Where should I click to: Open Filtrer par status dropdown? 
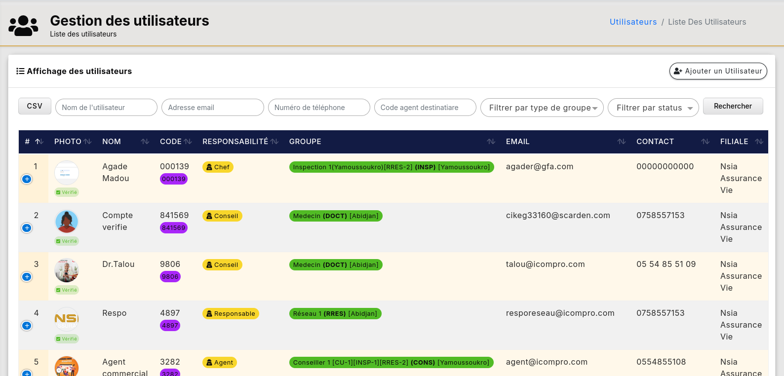tap(653, 108)
